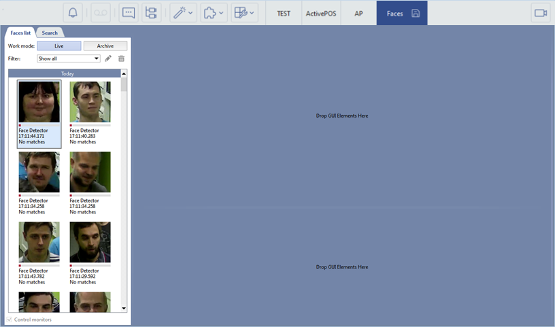Screen dimensions: 555x327
Task: Click the camera icon at top right
Action: (541, 13)
